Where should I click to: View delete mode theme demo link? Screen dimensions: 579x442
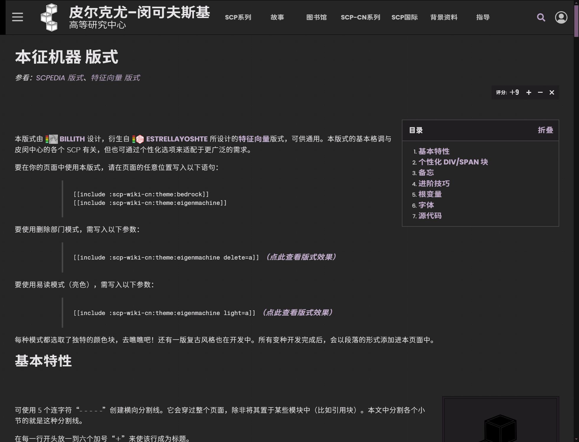click(301, 257)
